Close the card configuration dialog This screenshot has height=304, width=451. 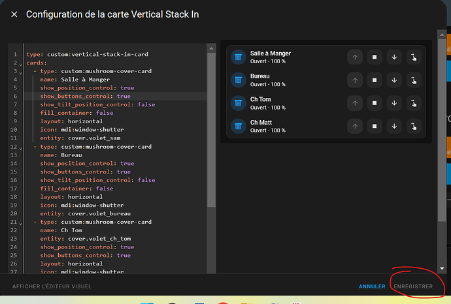tap(14, 14)
